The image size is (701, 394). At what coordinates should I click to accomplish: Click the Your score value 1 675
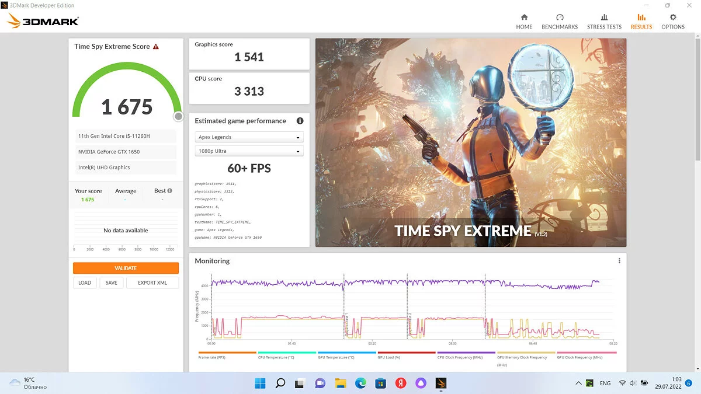coord(88,200)
